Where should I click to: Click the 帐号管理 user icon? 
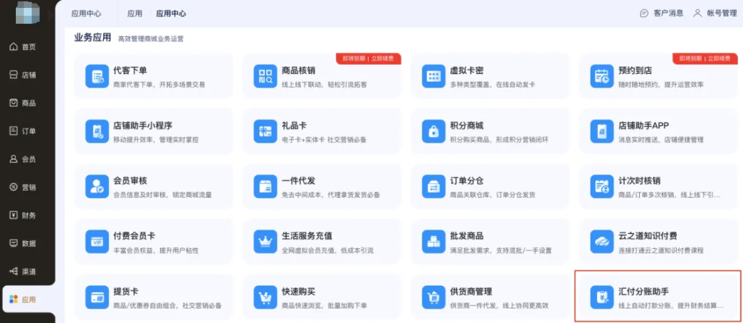tap(697, 13)
